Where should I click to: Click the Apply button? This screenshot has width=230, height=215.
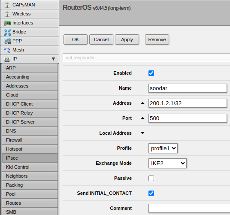coord(127,39)
